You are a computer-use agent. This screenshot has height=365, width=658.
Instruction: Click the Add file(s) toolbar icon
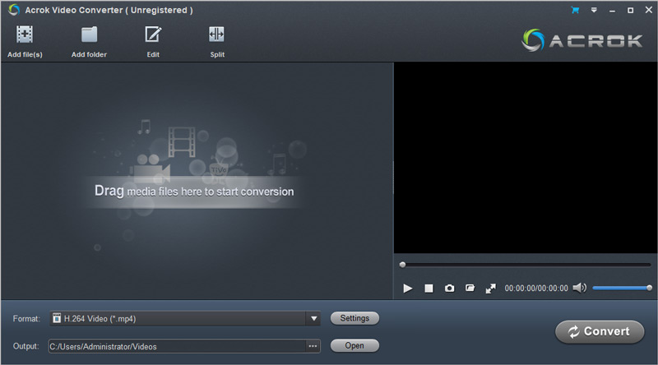pyautogui.click(x=25, y=35)
